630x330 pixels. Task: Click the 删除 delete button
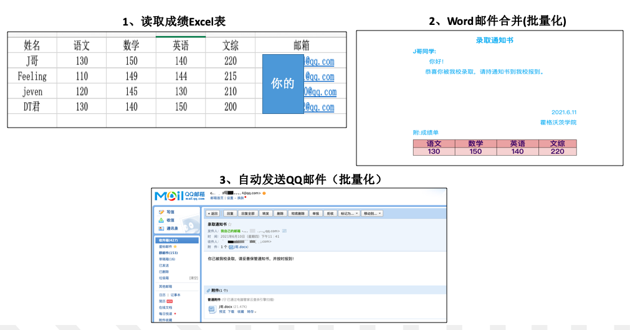280,214
